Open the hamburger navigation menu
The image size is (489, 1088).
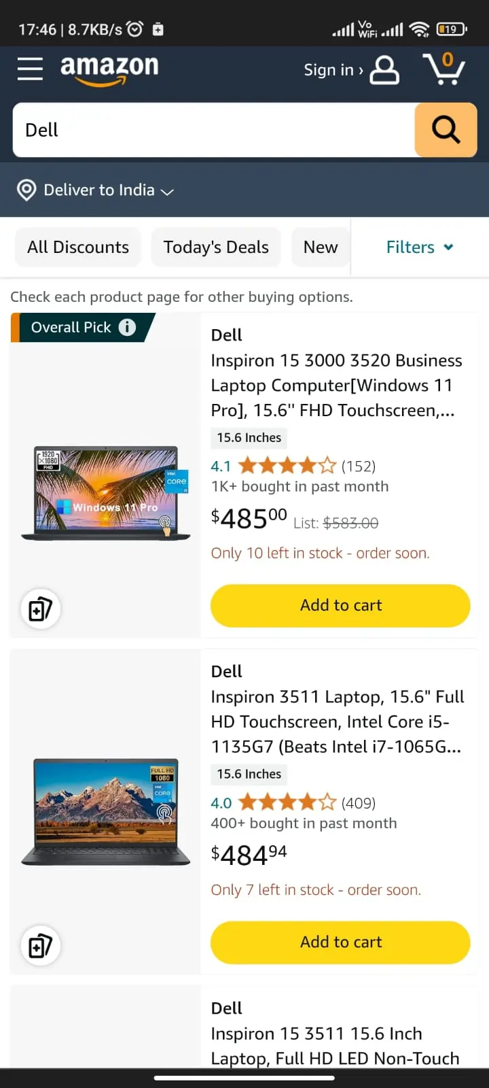click(30, 69)
